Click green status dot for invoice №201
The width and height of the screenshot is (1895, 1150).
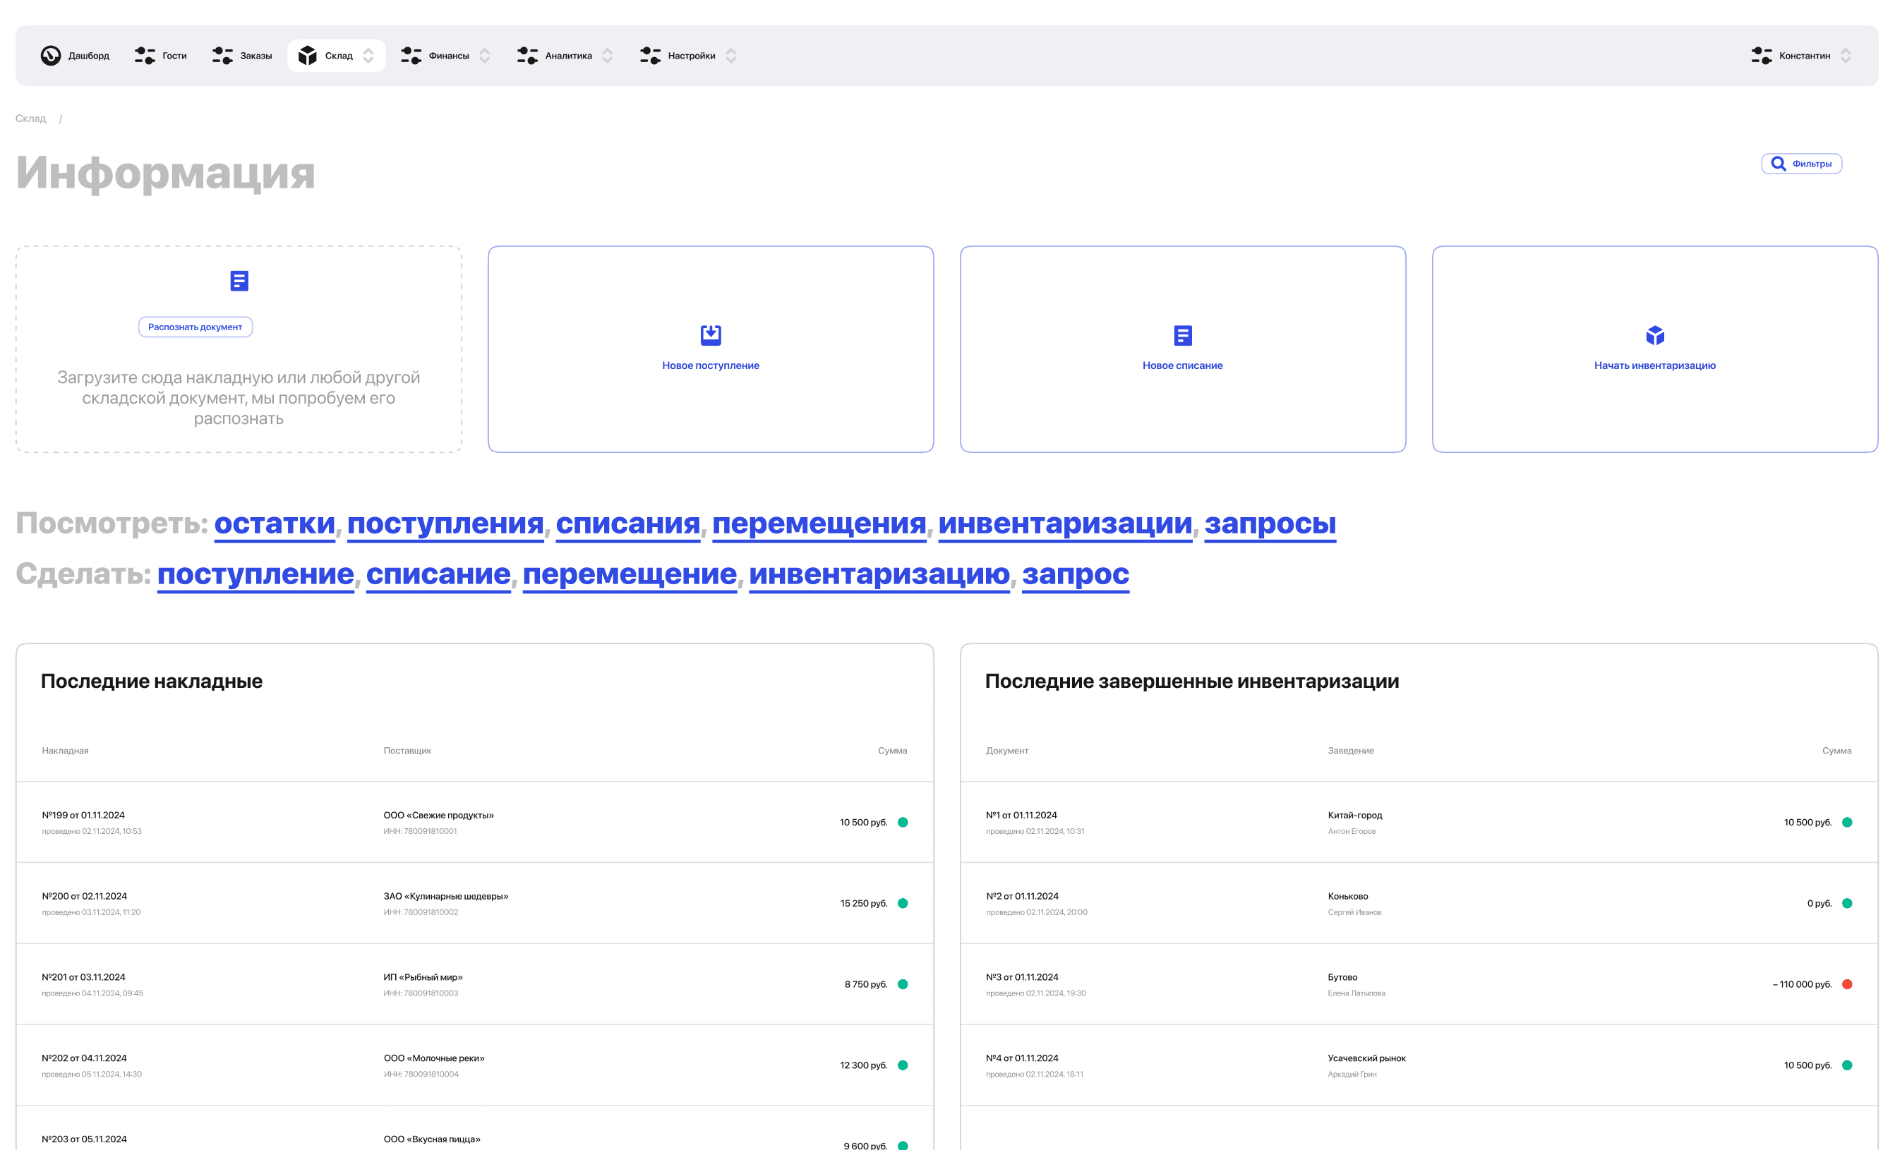(903, 984)
